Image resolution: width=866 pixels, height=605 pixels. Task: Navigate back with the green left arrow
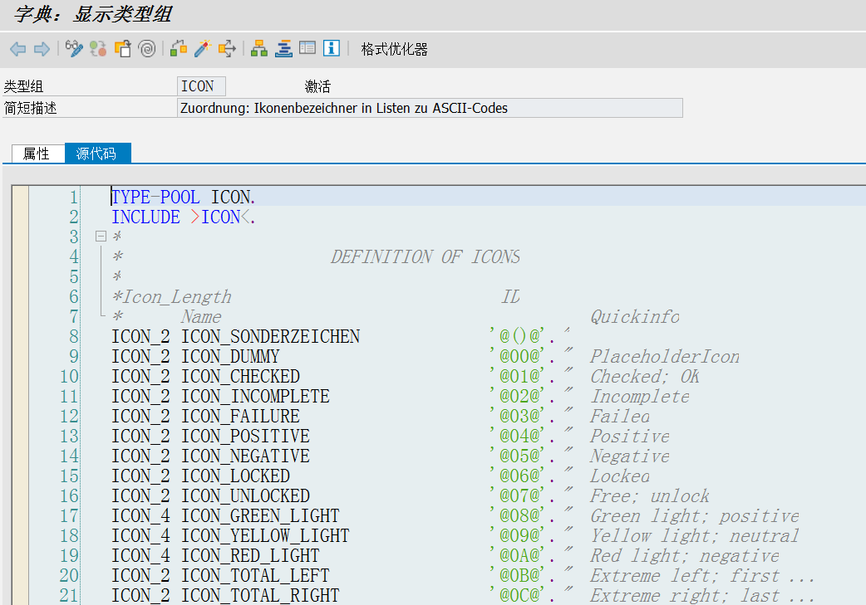(17, 48)
